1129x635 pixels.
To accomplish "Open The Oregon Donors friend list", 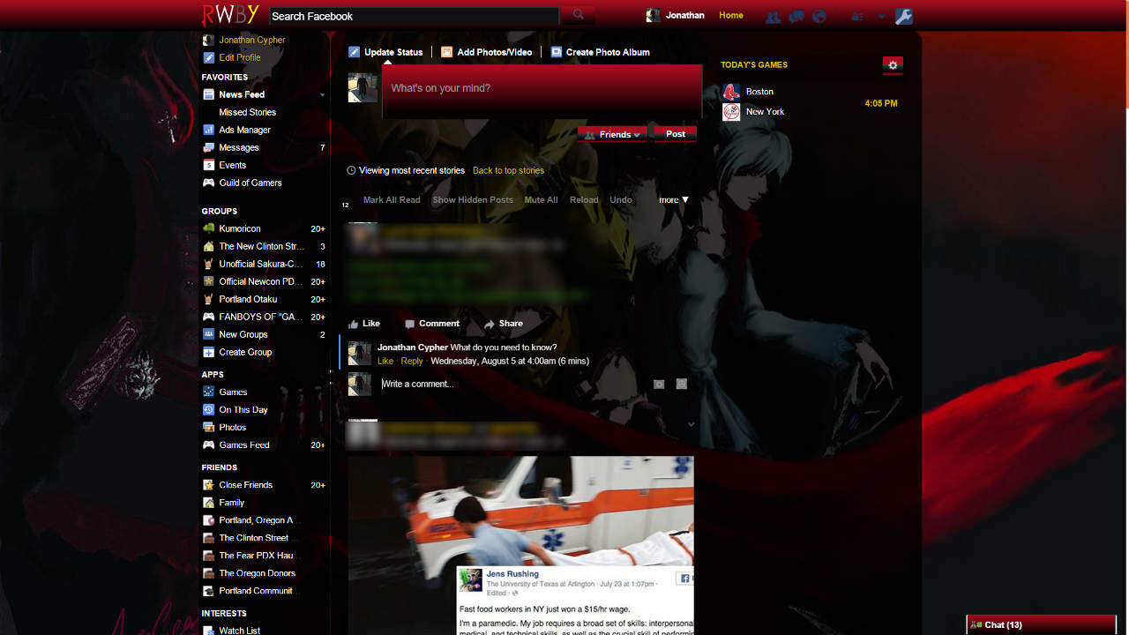I will pos(257,573).
